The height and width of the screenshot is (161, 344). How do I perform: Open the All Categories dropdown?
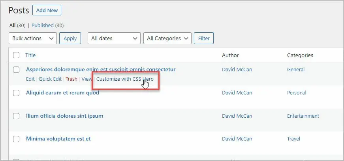(167, 39)
